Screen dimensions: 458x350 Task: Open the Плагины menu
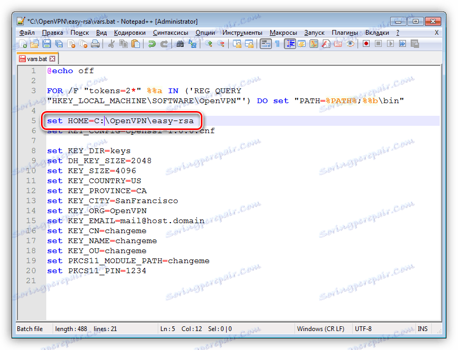click(344, 33)
